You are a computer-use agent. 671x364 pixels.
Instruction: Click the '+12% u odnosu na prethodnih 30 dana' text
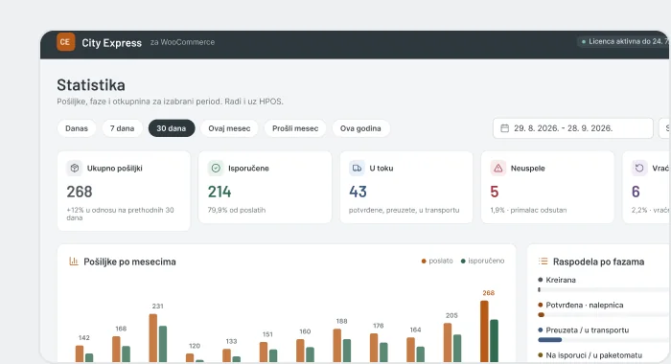(120, 214)
